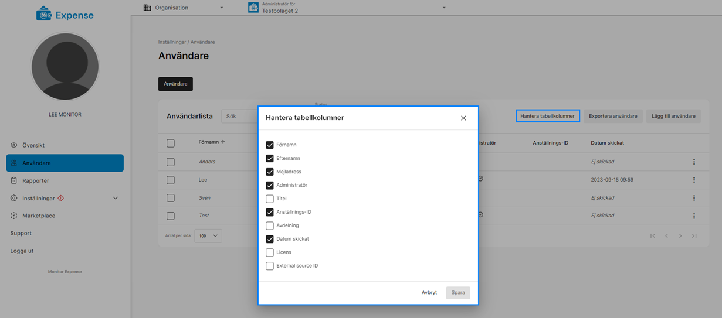This screenshot has width=722, height=318.
Task: Open the three-dot menu for Lee's row
Action: [x=694, y=180]
